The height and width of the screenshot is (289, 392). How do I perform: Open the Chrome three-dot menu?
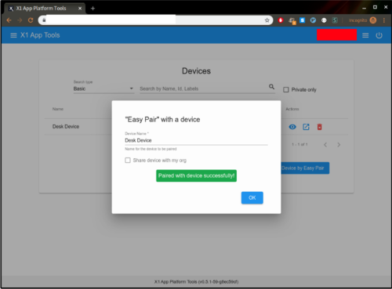[384, 20]
